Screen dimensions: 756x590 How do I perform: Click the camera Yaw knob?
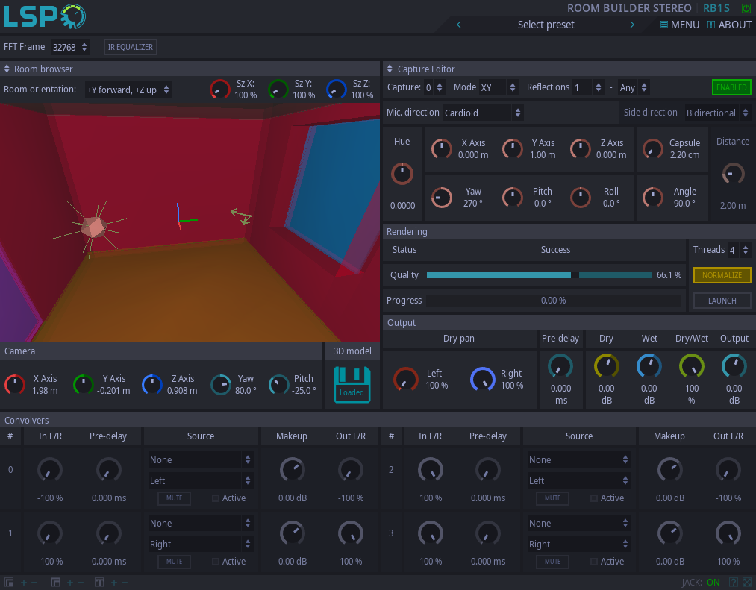coord(221,385)
